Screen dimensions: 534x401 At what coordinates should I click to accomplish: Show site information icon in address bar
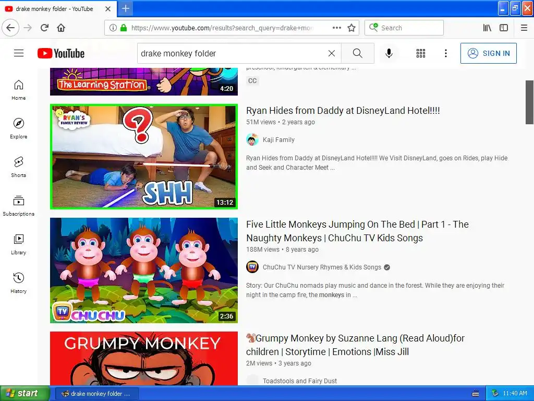tap(113, 28)
